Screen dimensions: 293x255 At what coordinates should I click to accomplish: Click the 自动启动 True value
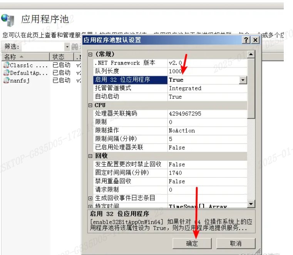[x=175, y=97]
